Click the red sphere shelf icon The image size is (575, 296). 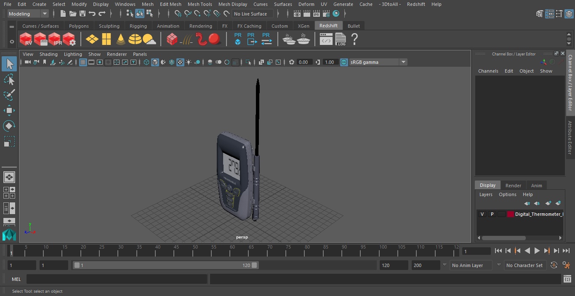pyautogui.click(x=215, y=39)
